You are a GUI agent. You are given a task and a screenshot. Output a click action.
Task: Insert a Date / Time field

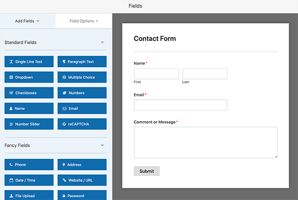pos(29,180)
